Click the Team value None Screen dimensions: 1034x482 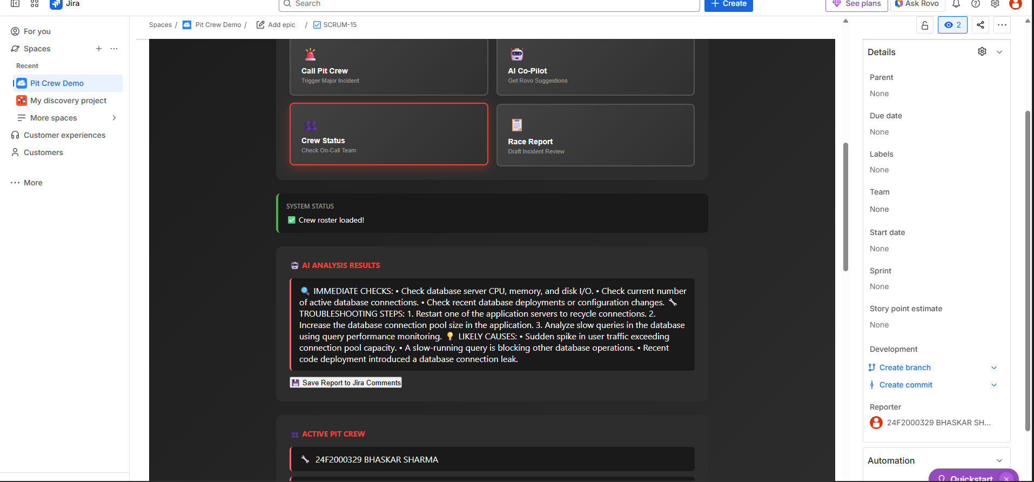click(879, 209)
